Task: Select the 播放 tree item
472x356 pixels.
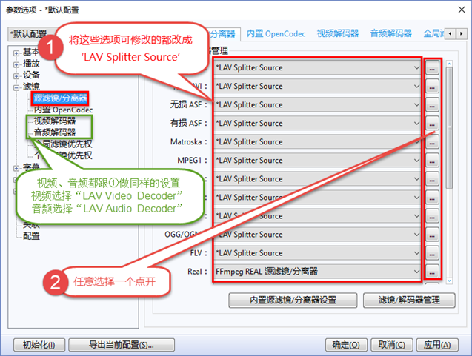Action: 31,64
